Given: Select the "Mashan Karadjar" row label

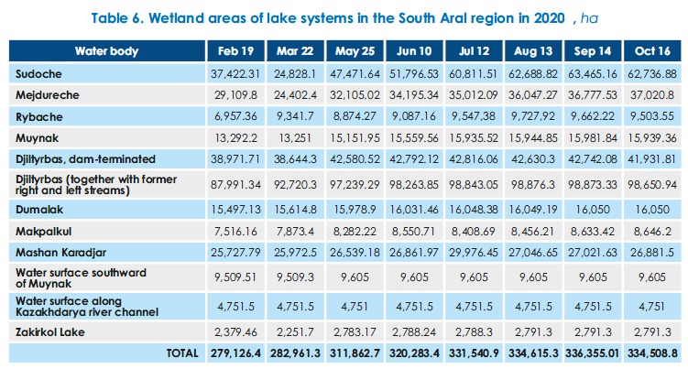Looking at the screenshot, I should (x=60, y=251).
